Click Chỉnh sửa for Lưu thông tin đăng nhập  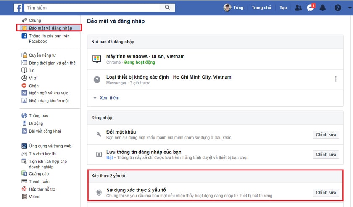click(x=326, y=155)
